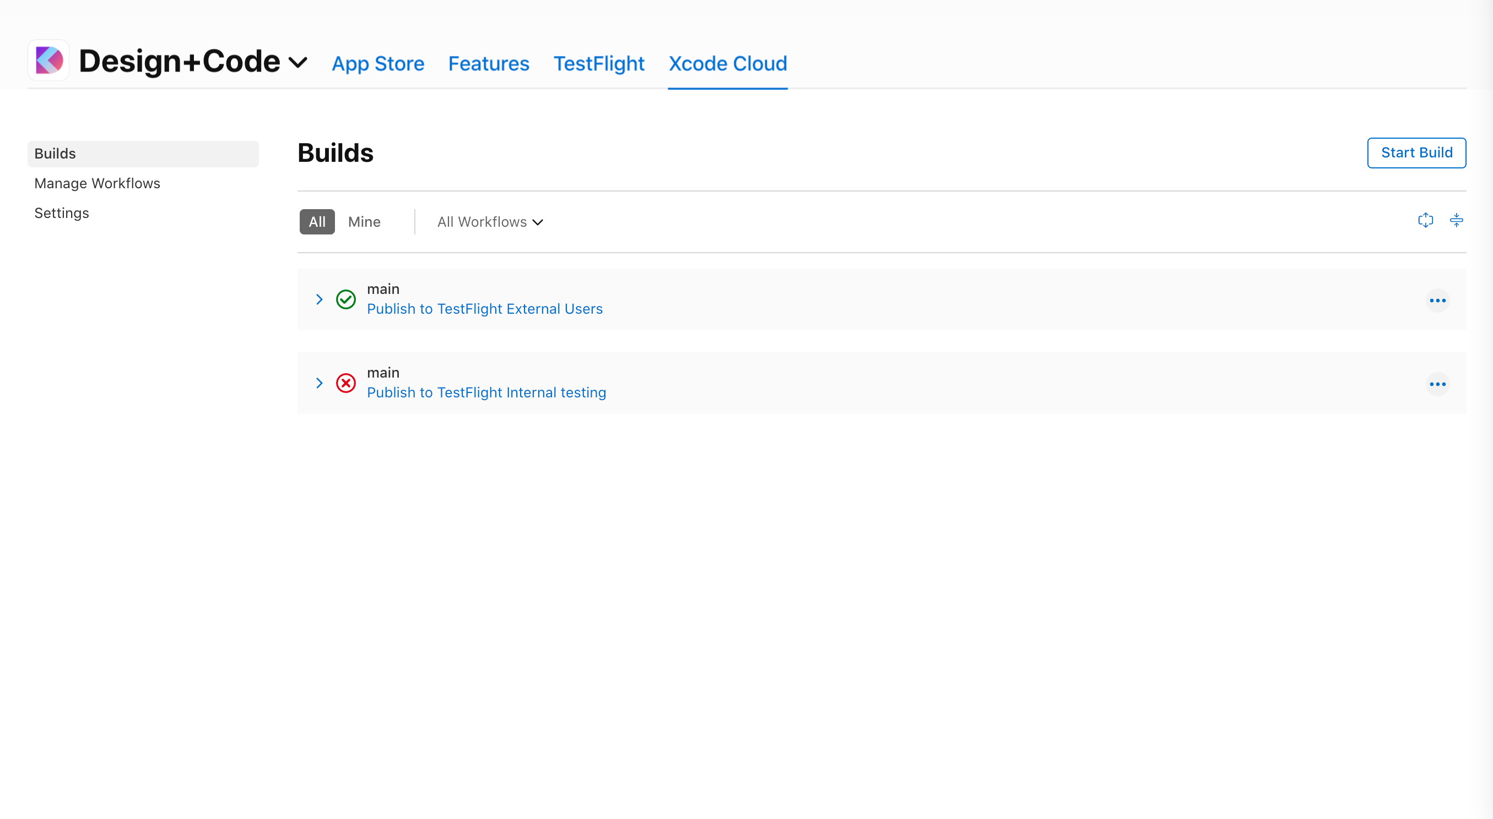Expand all build rows using expand icon

(1426, 220)
